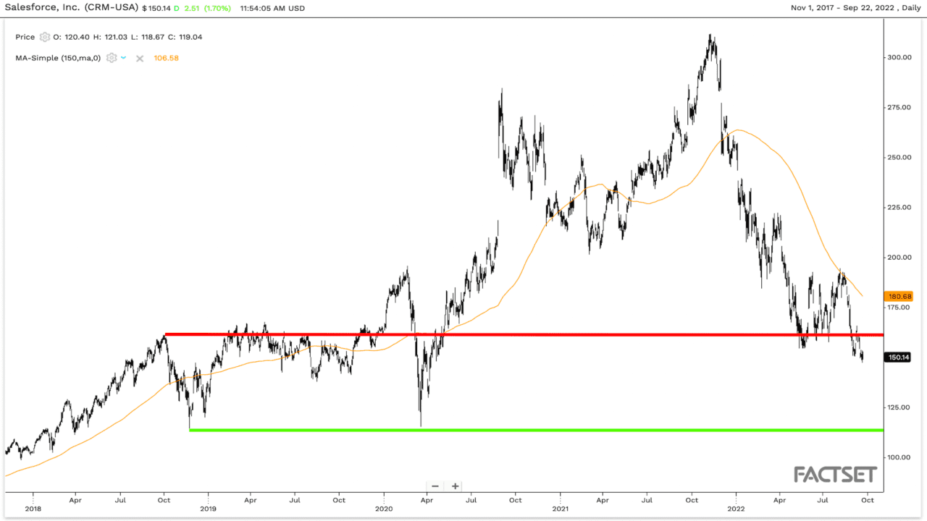Click the 2022 year marker on time axis
927x521 pixels.
[x=736, y=509]
